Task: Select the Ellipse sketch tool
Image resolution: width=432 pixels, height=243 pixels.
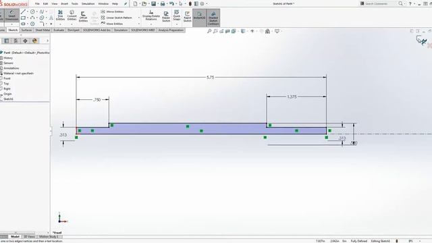Action: 42,18
